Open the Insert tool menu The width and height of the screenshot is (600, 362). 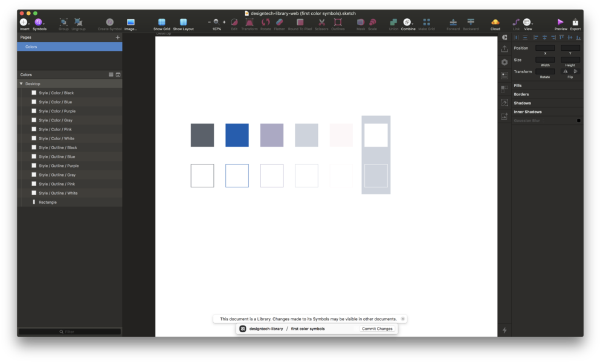[24, 22]
